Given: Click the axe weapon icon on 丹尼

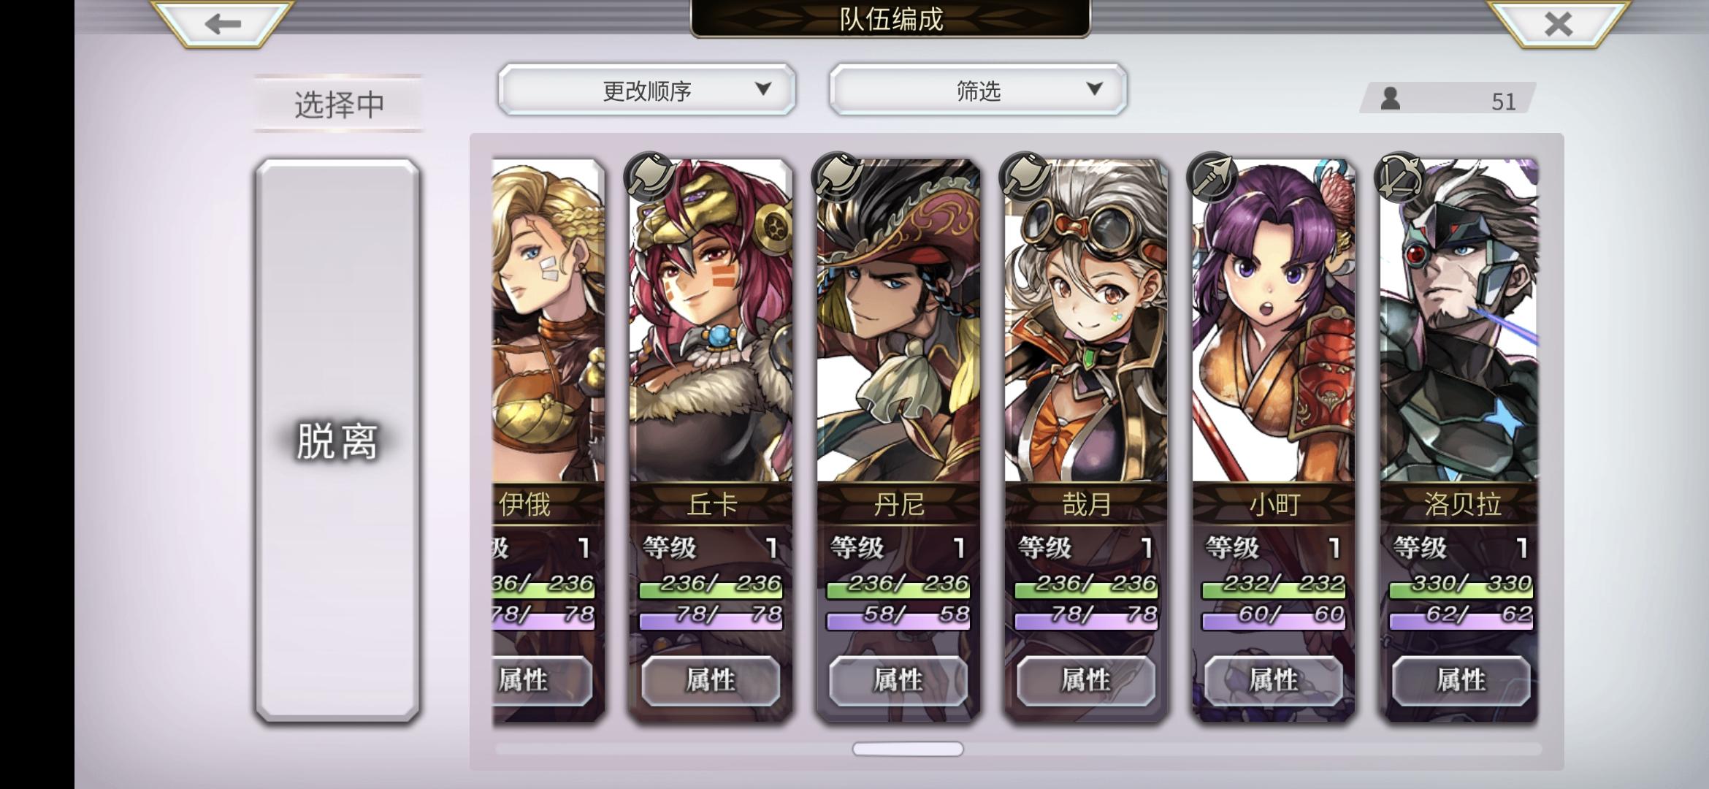Looking at the screenshot, I should click(837, 176).
